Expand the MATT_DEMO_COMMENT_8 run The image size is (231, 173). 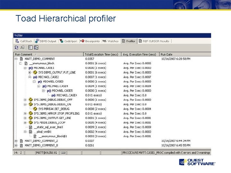pyautogui.click(x=16, y=145)
